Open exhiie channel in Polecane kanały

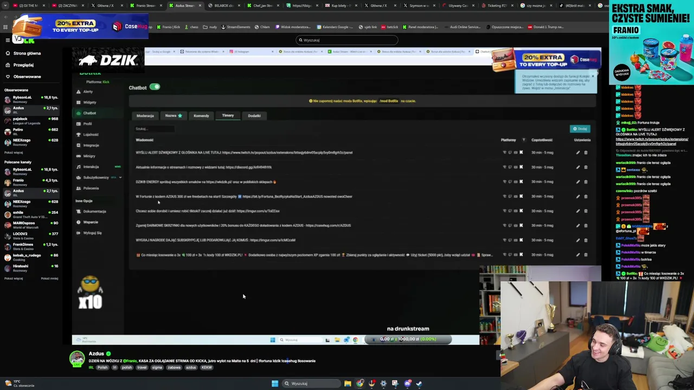click(31, 214)
